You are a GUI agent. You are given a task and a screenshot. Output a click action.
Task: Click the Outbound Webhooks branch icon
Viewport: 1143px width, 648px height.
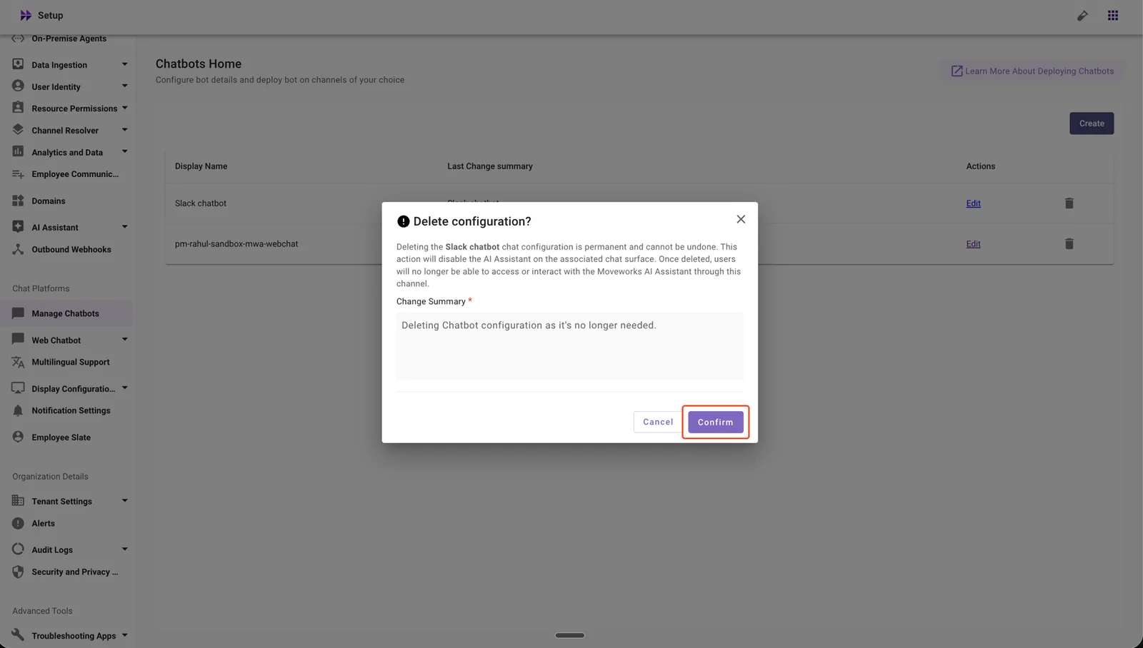(18, 249)
